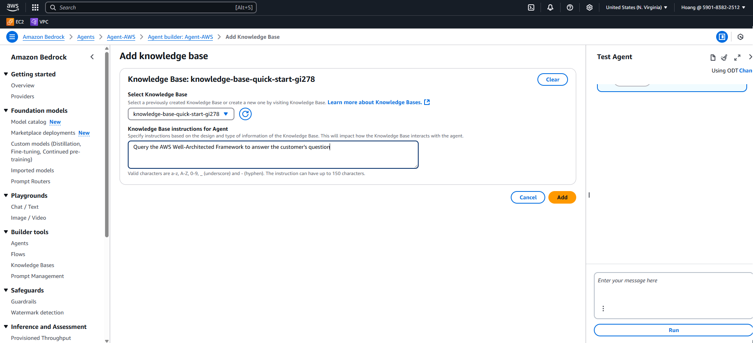Click the Using ODT Change link
Image resolution: width=753 pixels, height=343 pixels.
click(745, 70)
